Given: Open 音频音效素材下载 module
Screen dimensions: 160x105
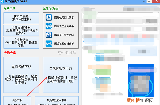Looking at the screenshot, I should (x=57, y=100).
